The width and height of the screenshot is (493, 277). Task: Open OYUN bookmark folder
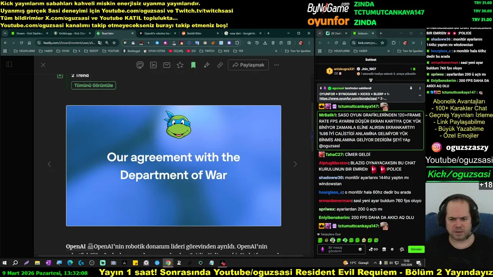point(63,51)
